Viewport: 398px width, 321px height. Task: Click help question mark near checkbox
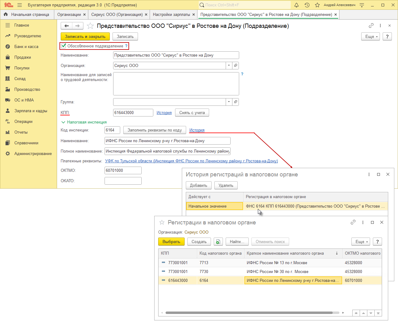[126, 46]
